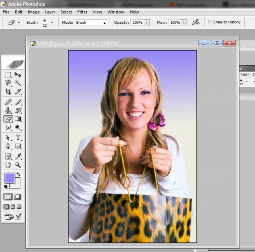The width and height of the screenshot is (255, 252).
Task: Select the Rectangular Marquee tool
Action: point(8,75)
